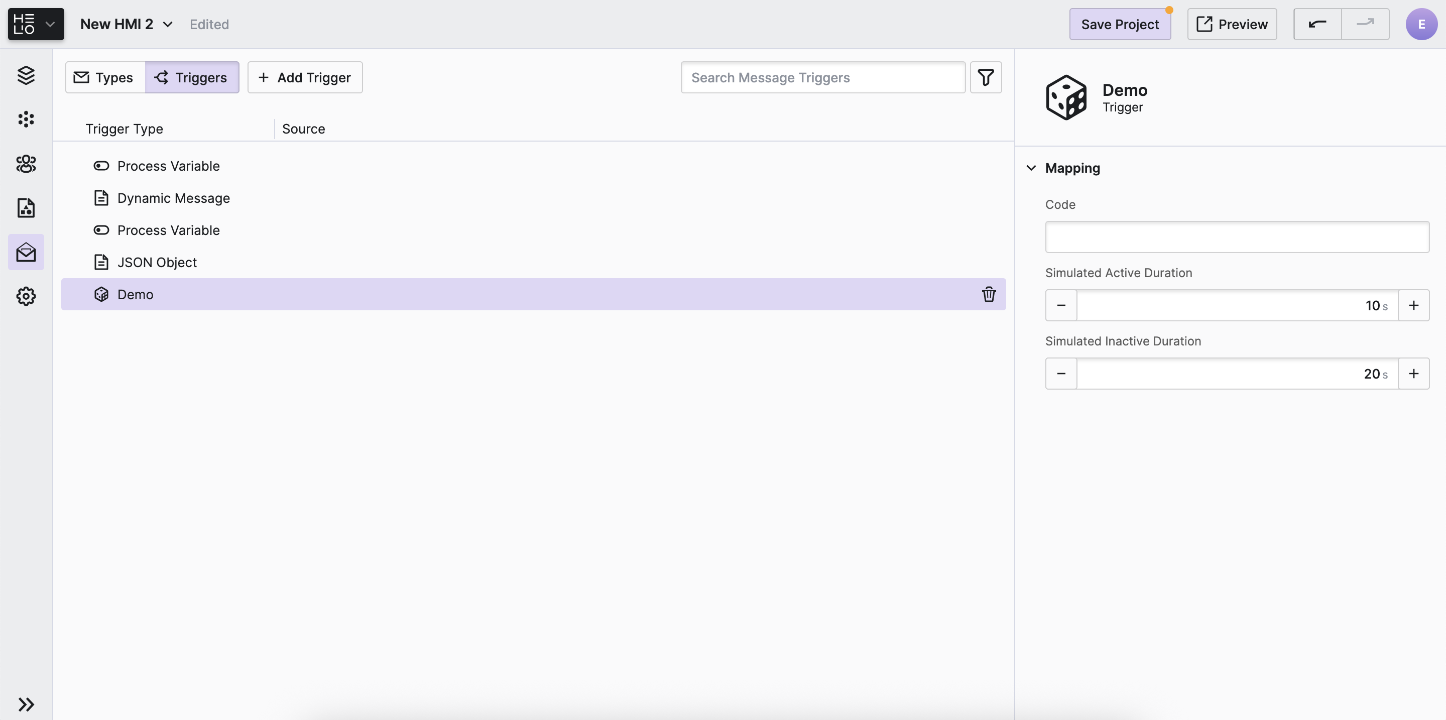Viewport: 1446px width, 720px height.
Task: Click the filter funnel icon
Action: click(x=985, y=77)
